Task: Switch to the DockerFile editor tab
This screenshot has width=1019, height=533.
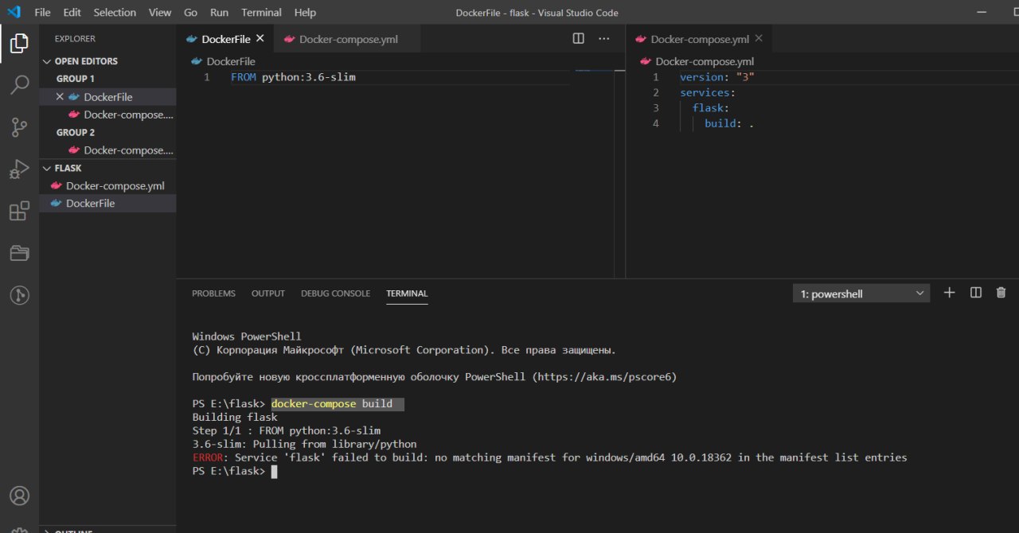Action: pos(225,38)
